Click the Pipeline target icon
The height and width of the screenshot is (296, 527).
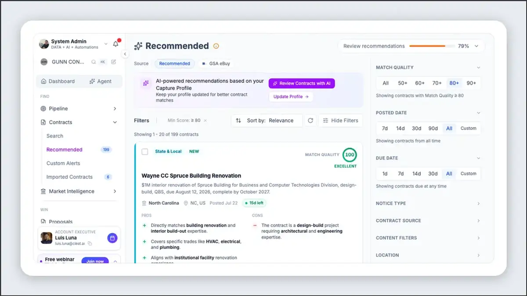point(43,108)
